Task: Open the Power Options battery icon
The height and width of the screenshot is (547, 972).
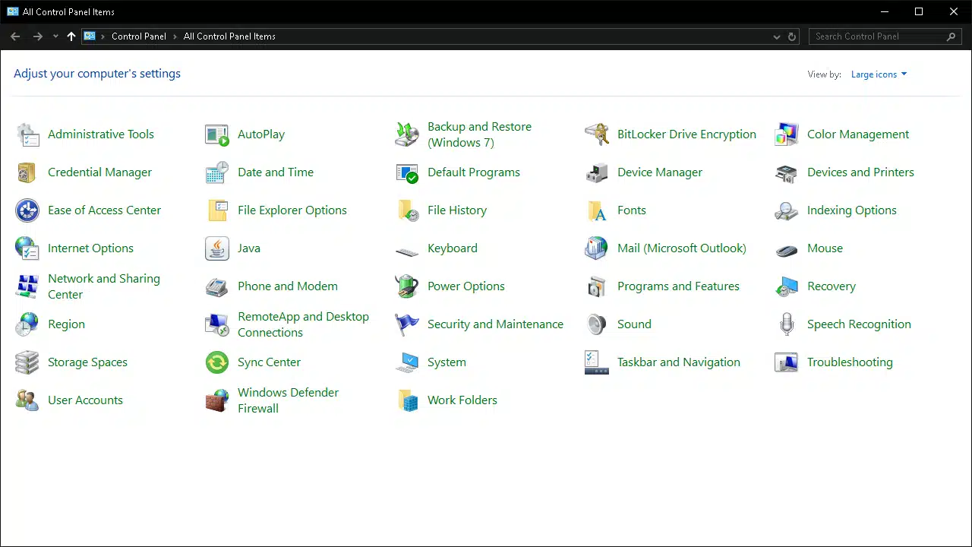Action: click(407, 286)
